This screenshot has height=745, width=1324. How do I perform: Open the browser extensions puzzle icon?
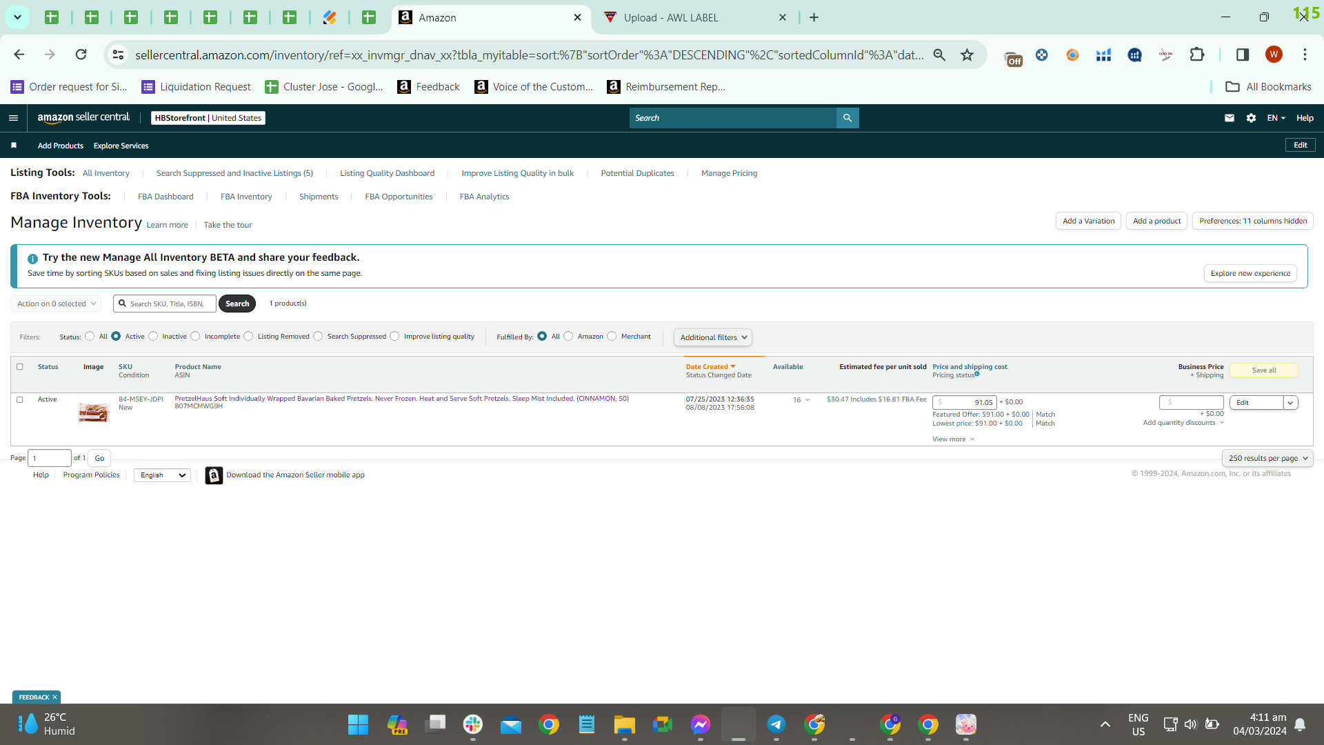point(1197,54)
